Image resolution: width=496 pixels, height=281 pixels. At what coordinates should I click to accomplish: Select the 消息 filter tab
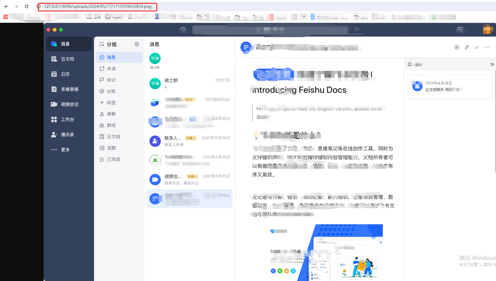pyautogui.click(x=119, y=57)
